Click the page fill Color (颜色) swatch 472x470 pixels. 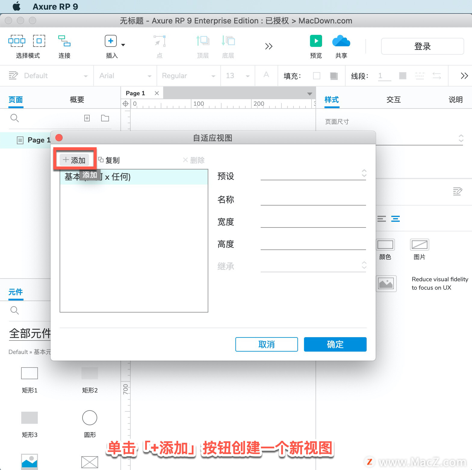point(385,245)
